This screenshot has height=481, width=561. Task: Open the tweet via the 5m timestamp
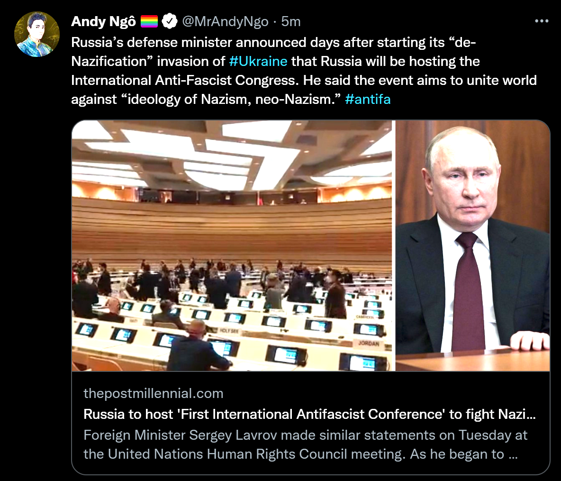tap(291, 21)
